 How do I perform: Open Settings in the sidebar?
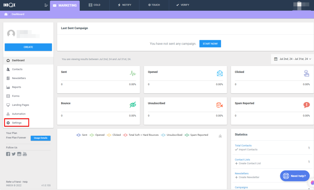pos(17,123)
